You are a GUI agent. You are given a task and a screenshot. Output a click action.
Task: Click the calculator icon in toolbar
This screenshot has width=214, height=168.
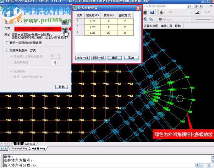point(146,12)
